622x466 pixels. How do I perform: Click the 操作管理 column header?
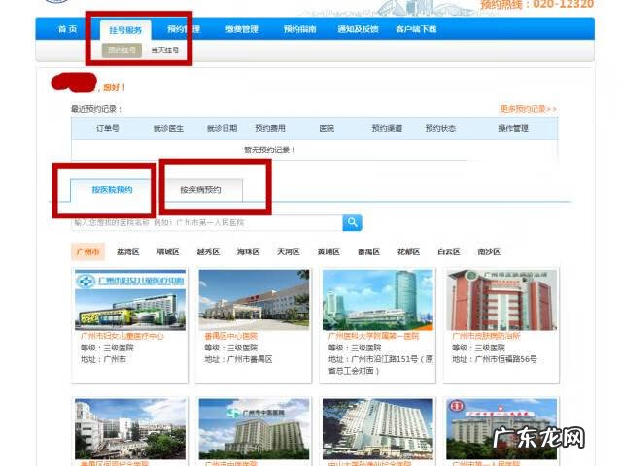513,128
